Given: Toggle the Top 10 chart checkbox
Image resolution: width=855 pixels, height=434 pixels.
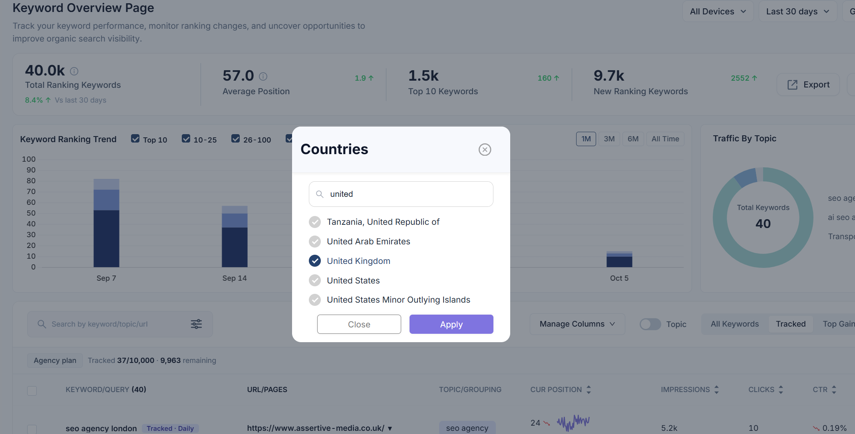Looking at the screenshot, I should tap(135, 139).
